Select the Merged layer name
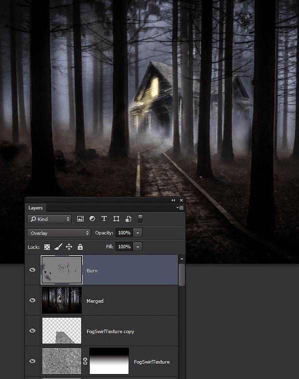This screenshot has width=299, height=379. [x=95, y=301]
